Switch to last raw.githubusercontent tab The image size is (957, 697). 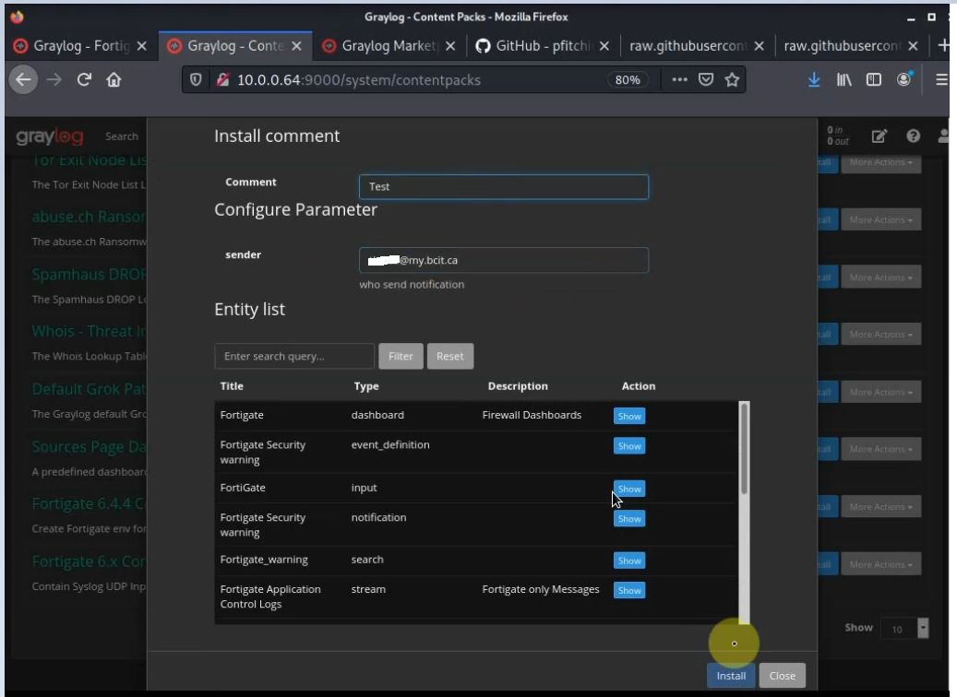842,46
